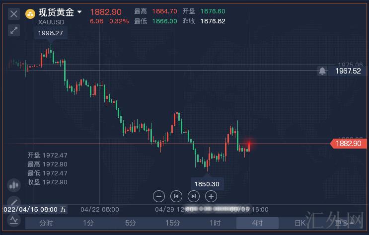Switch to 15分 timeframe tab
This screenshot has width=369, height=235.
[x=173, y=223]
